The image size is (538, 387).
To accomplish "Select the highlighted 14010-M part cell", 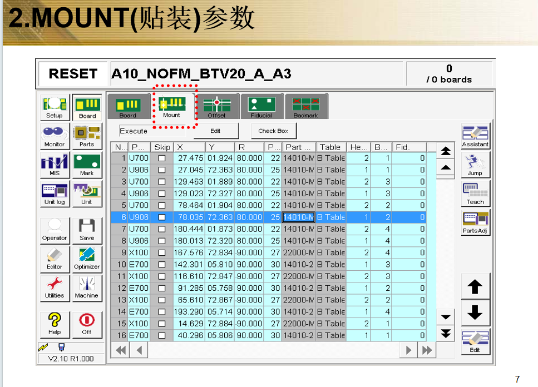I will (x=299, y=217).
